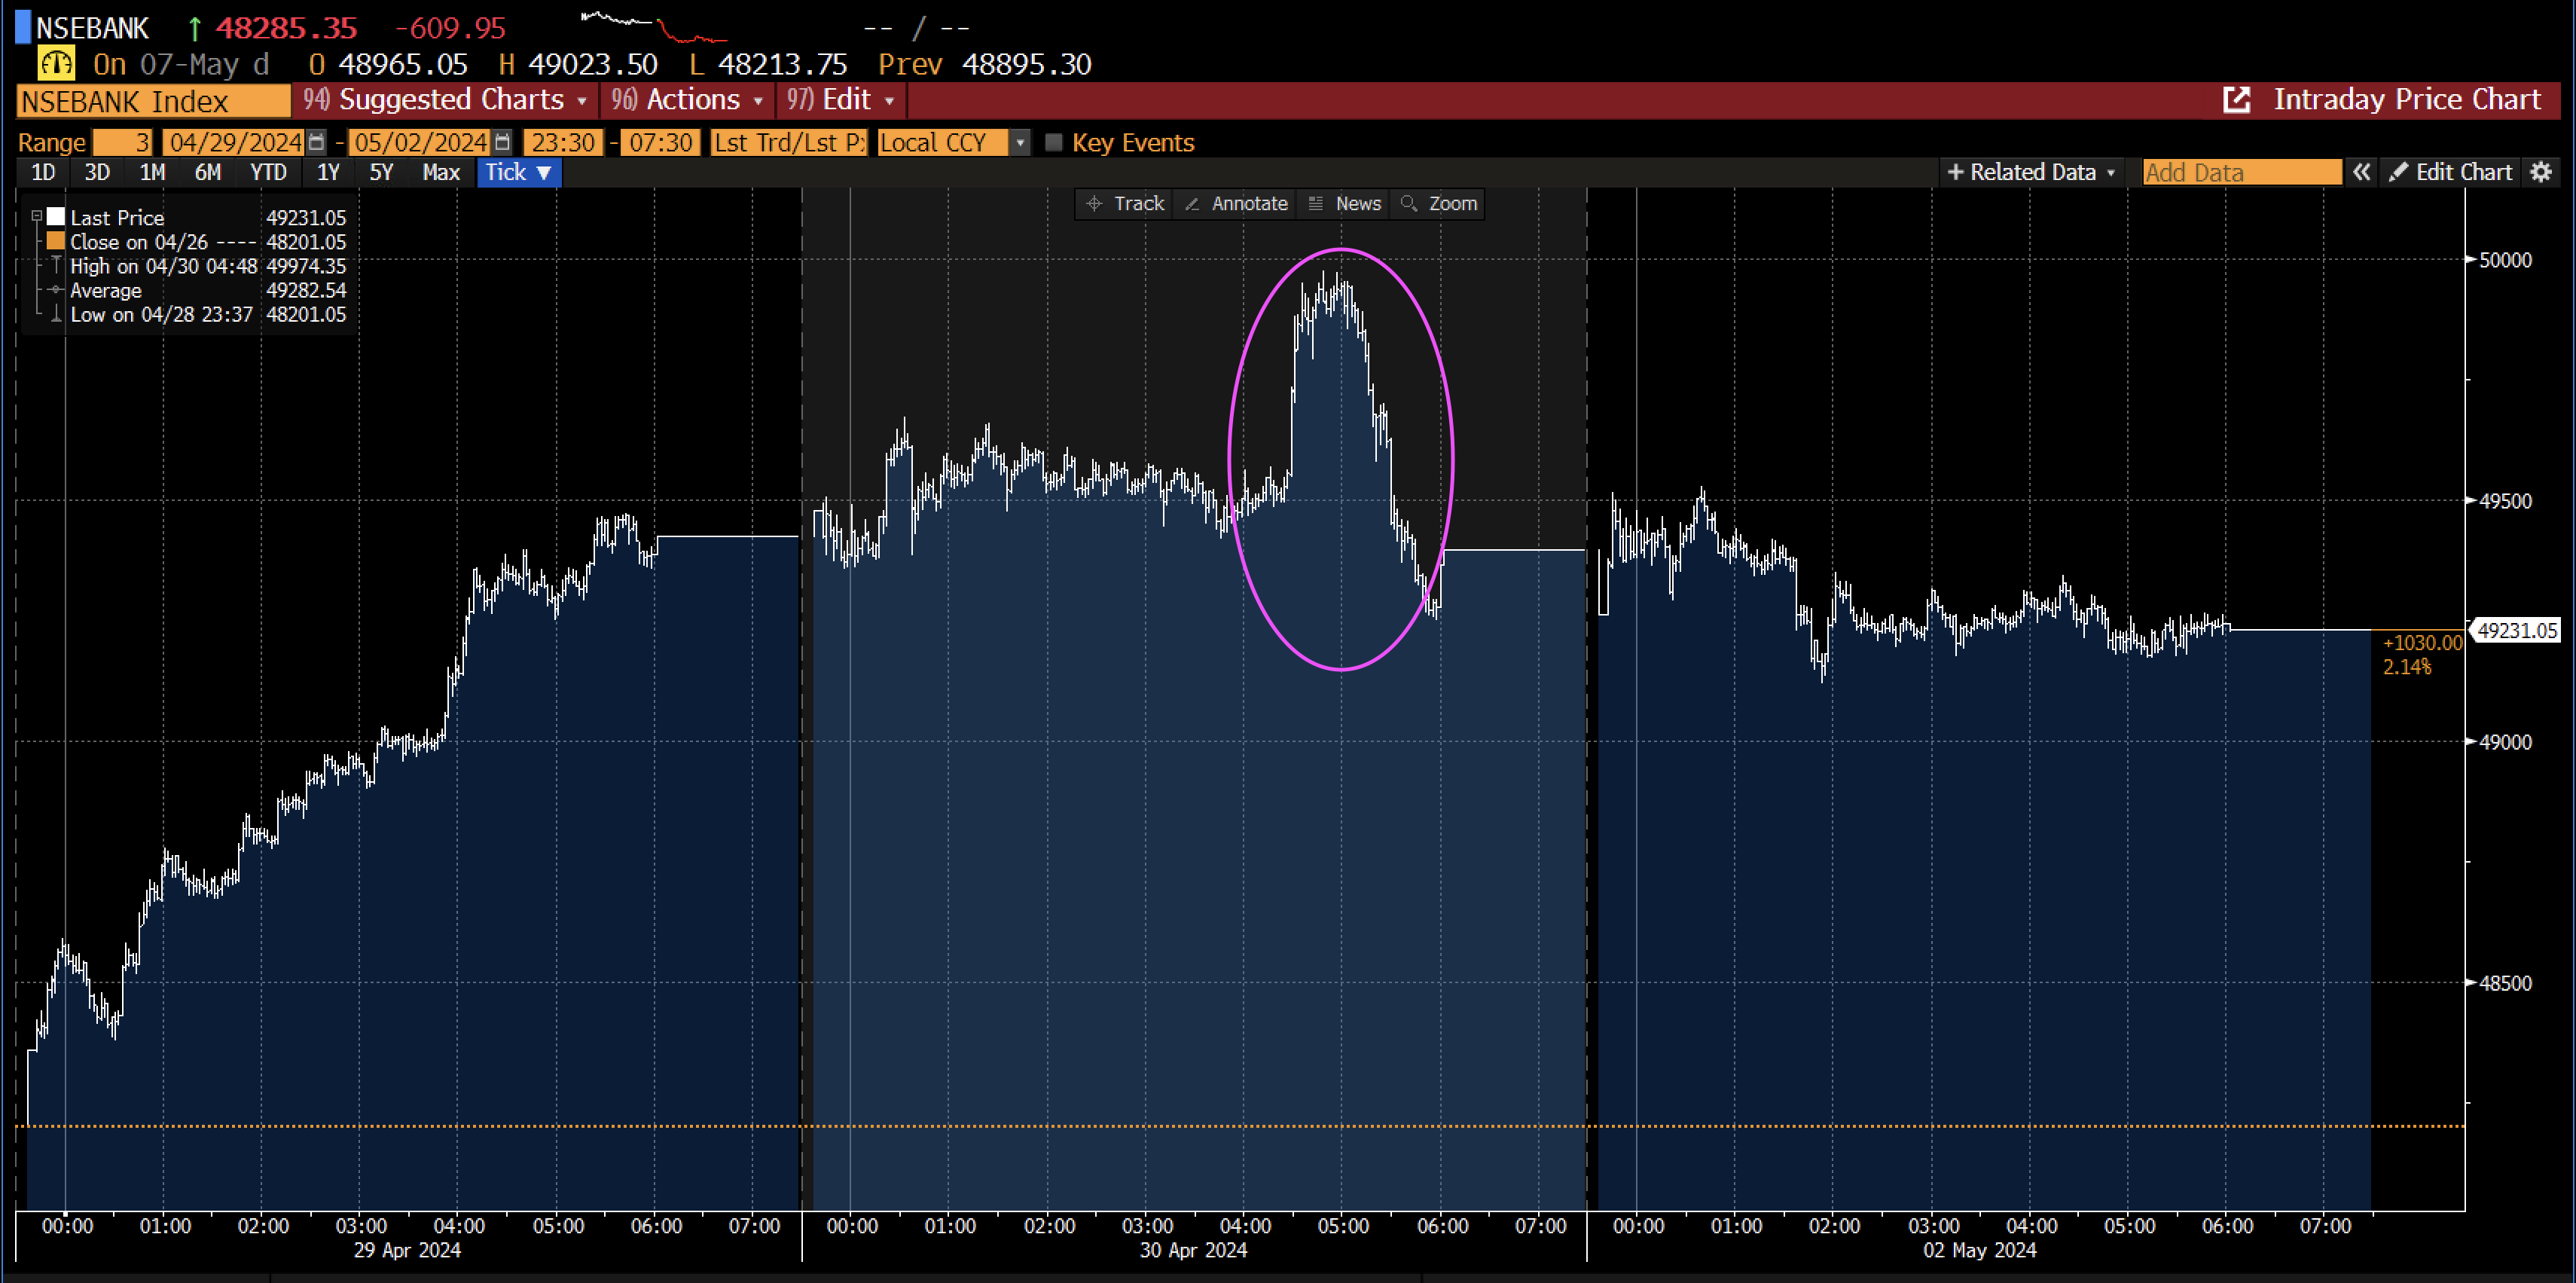Open start date calendar picker
The height and width of the screenshot is (1283, 2576).
316,142
